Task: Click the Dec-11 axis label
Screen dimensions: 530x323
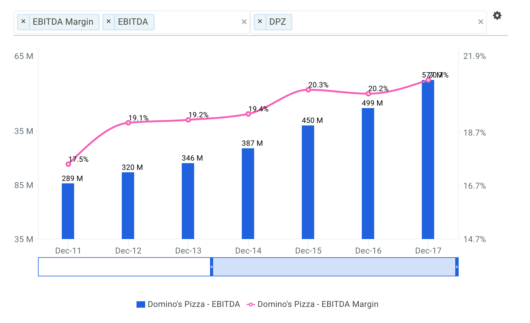Action: coord(68,251)
